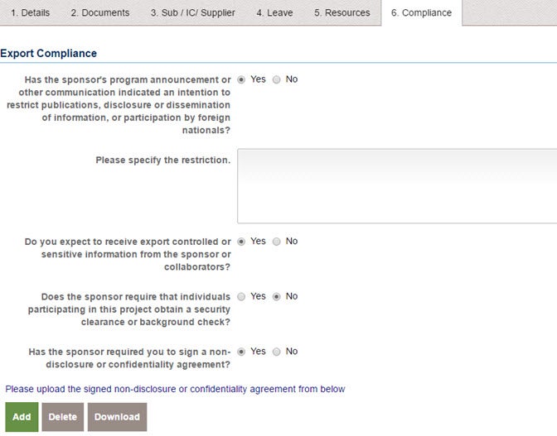Choose Yes for receiving export controlled information

[241, 242]
